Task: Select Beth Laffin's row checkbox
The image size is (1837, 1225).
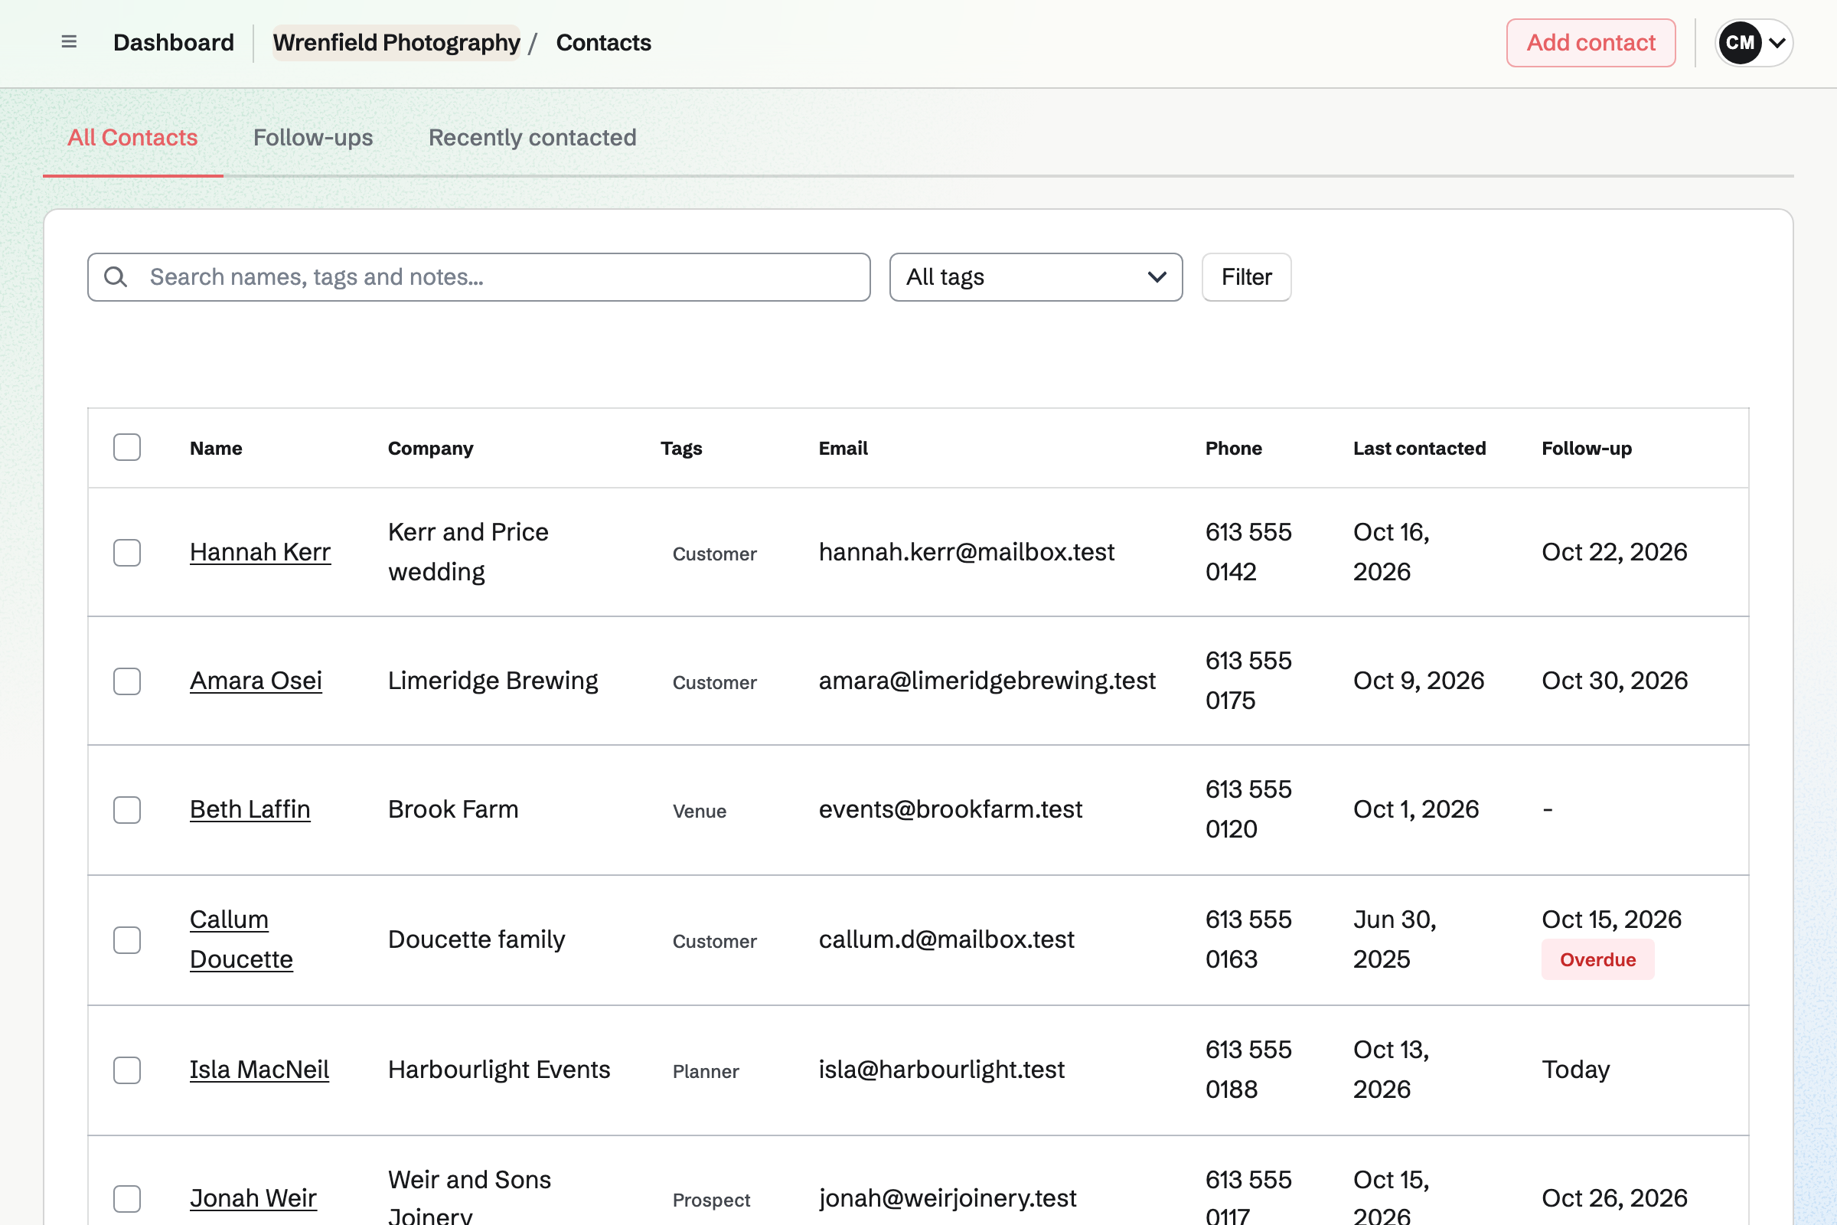Action: click(x=126, y=810)
